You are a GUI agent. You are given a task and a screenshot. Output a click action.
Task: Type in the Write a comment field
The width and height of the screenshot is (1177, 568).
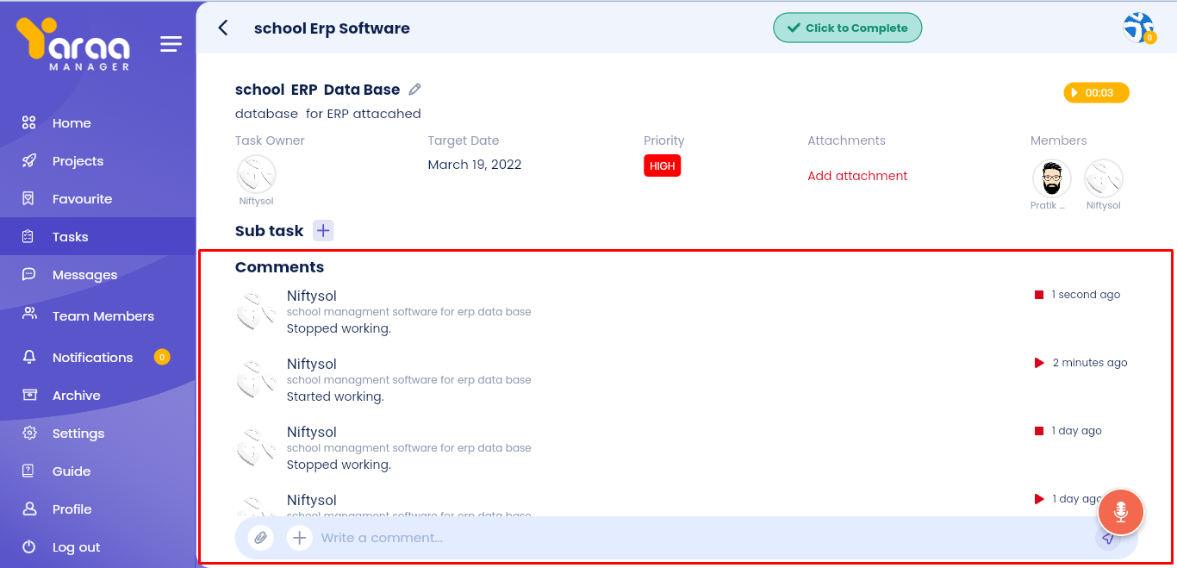pyautogui.click(x=689, y=538)
